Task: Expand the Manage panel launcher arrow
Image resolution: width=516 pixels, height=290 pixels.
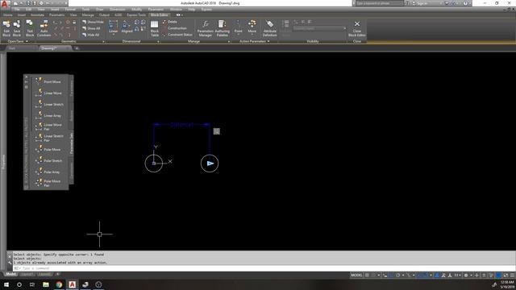Action: coord(229,42)
